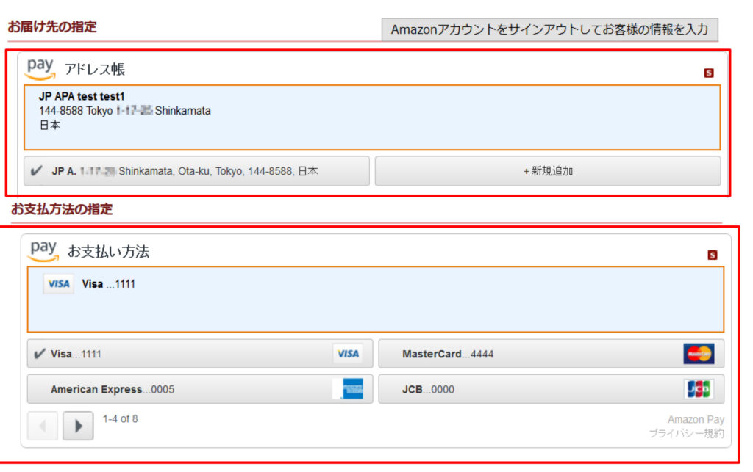Open the プライバシー規約 link
Image resolution: width=753 pixels, height=472 pixels.
tap(687, 434)
